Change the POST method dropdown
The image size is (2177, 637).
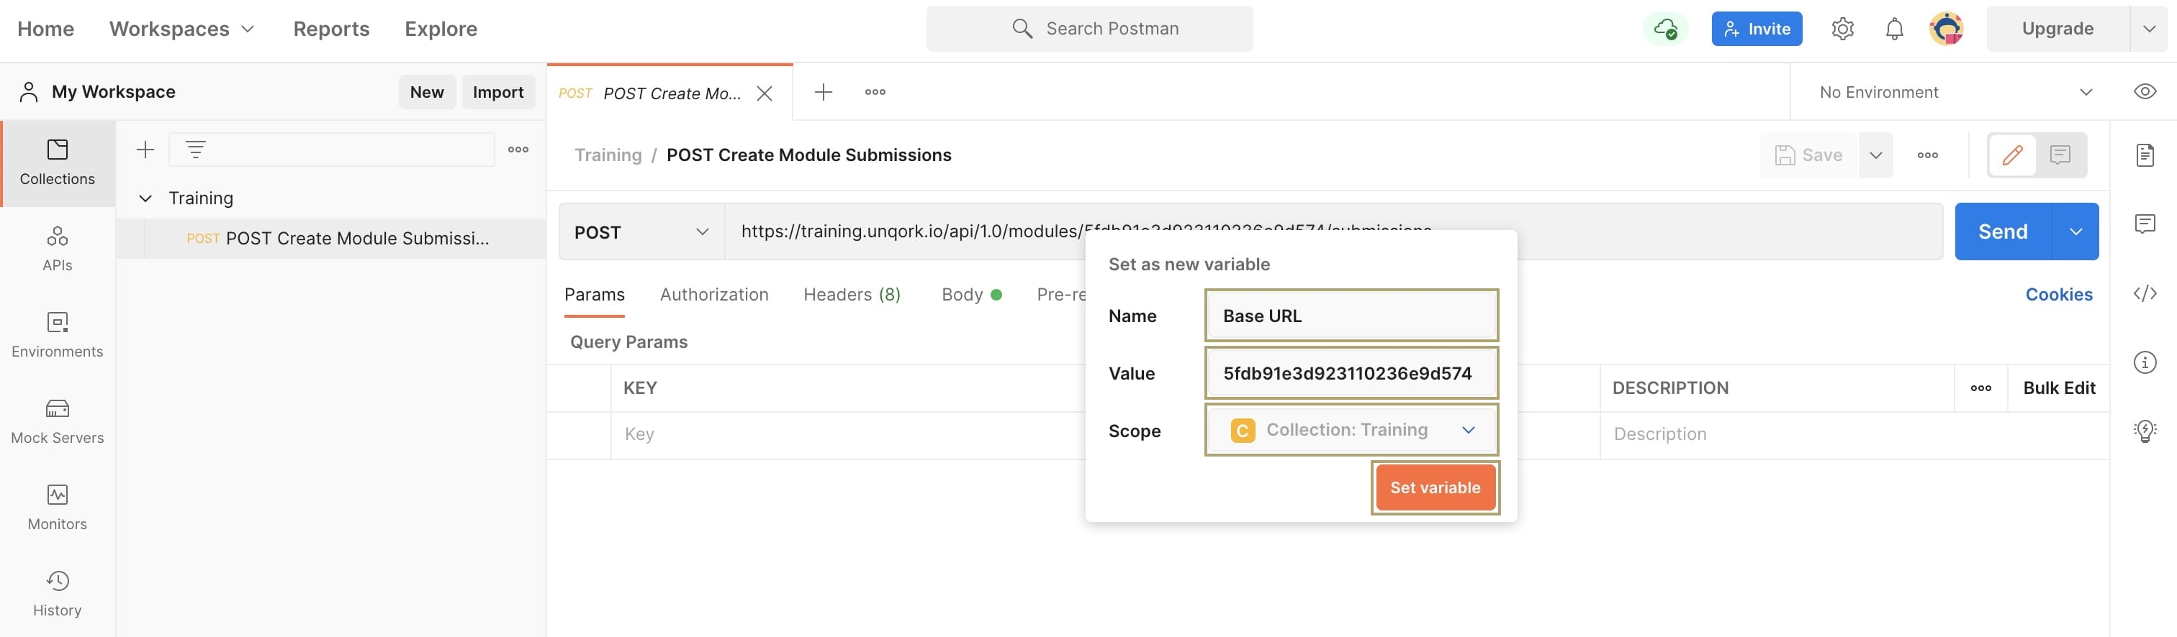tap(641, 232)
